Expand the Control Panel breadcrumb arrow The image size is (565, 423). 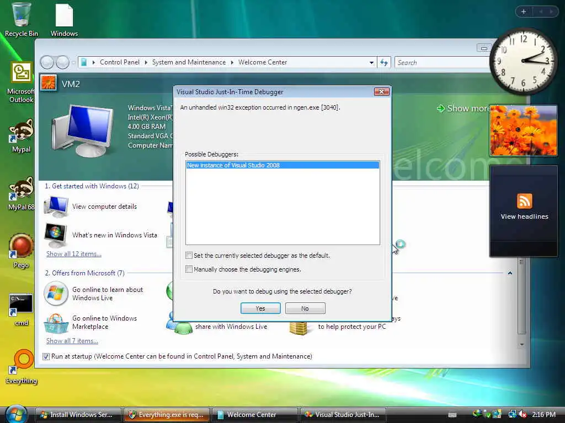[146, 63]
